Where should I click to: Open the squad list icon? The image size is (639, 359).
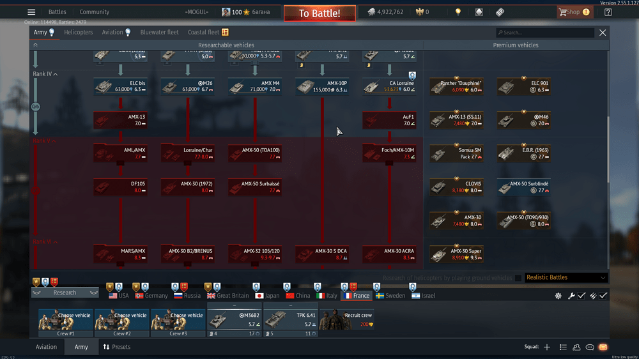(563, 348)
